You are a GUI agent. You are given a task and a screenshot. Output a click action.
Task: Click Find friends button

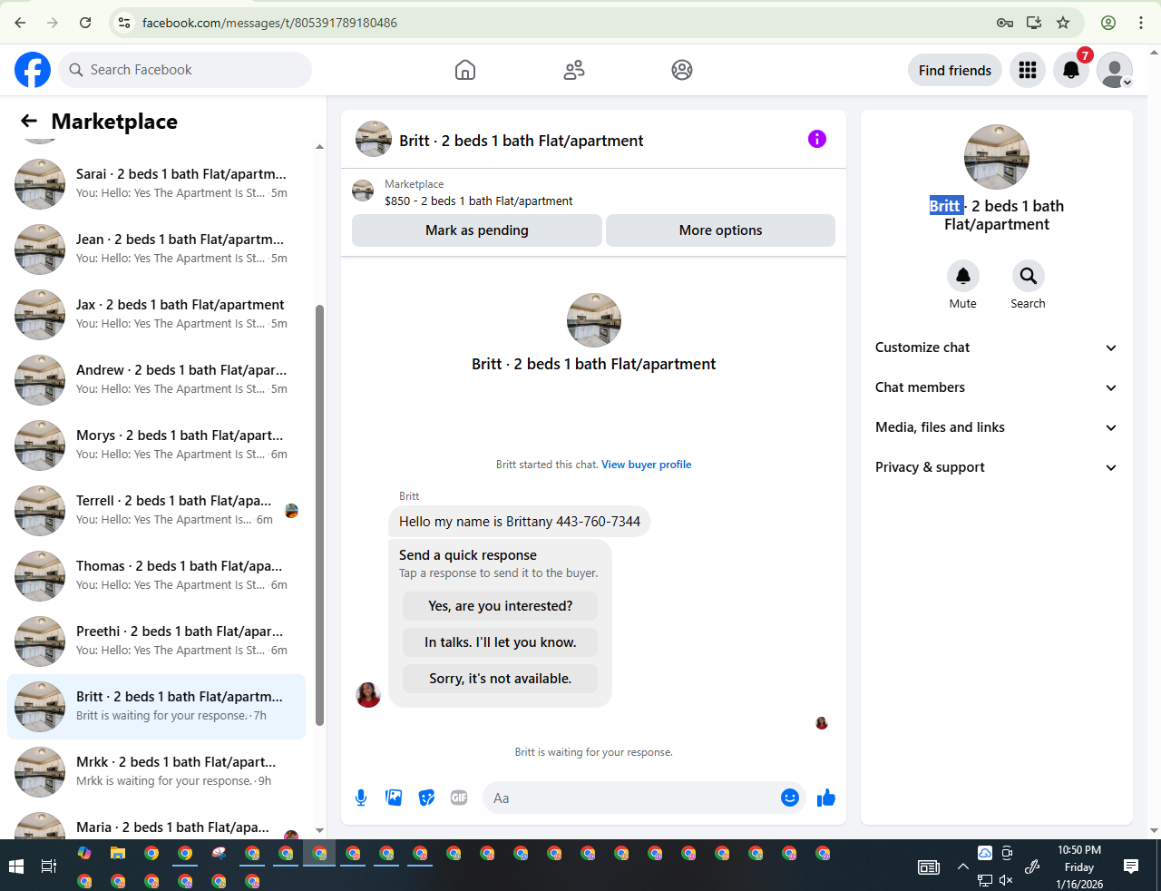(955, 70)
